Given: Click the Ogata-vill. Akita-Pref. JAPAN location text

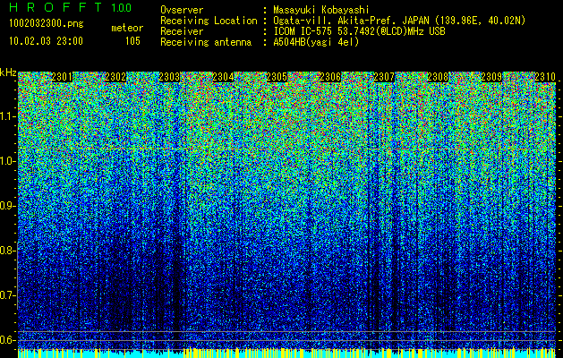Looking at the screenshot, I should pyautogui.click(x=399, y=21).
